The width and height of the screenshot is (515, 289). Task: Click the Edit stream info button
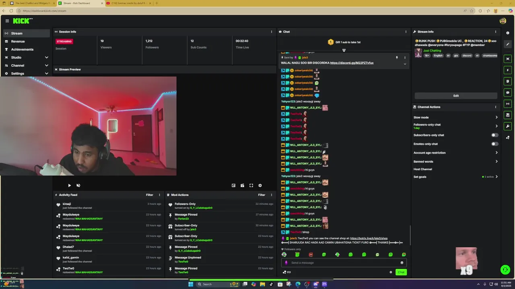(456, 96)
